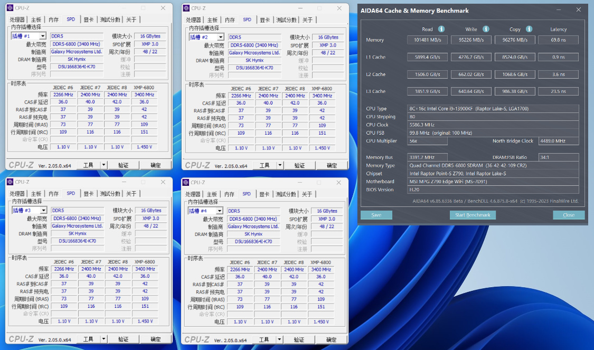Click the CPU-Z title bar icon in the slot #4 window
The image size is (594, 350).
[x=186, y=182]
